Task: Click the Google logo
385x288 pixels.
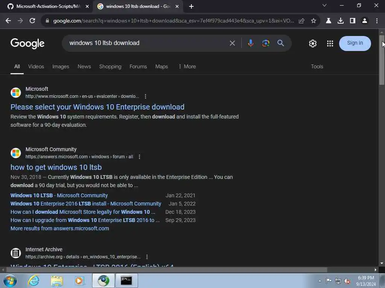Action: [27, 43]
